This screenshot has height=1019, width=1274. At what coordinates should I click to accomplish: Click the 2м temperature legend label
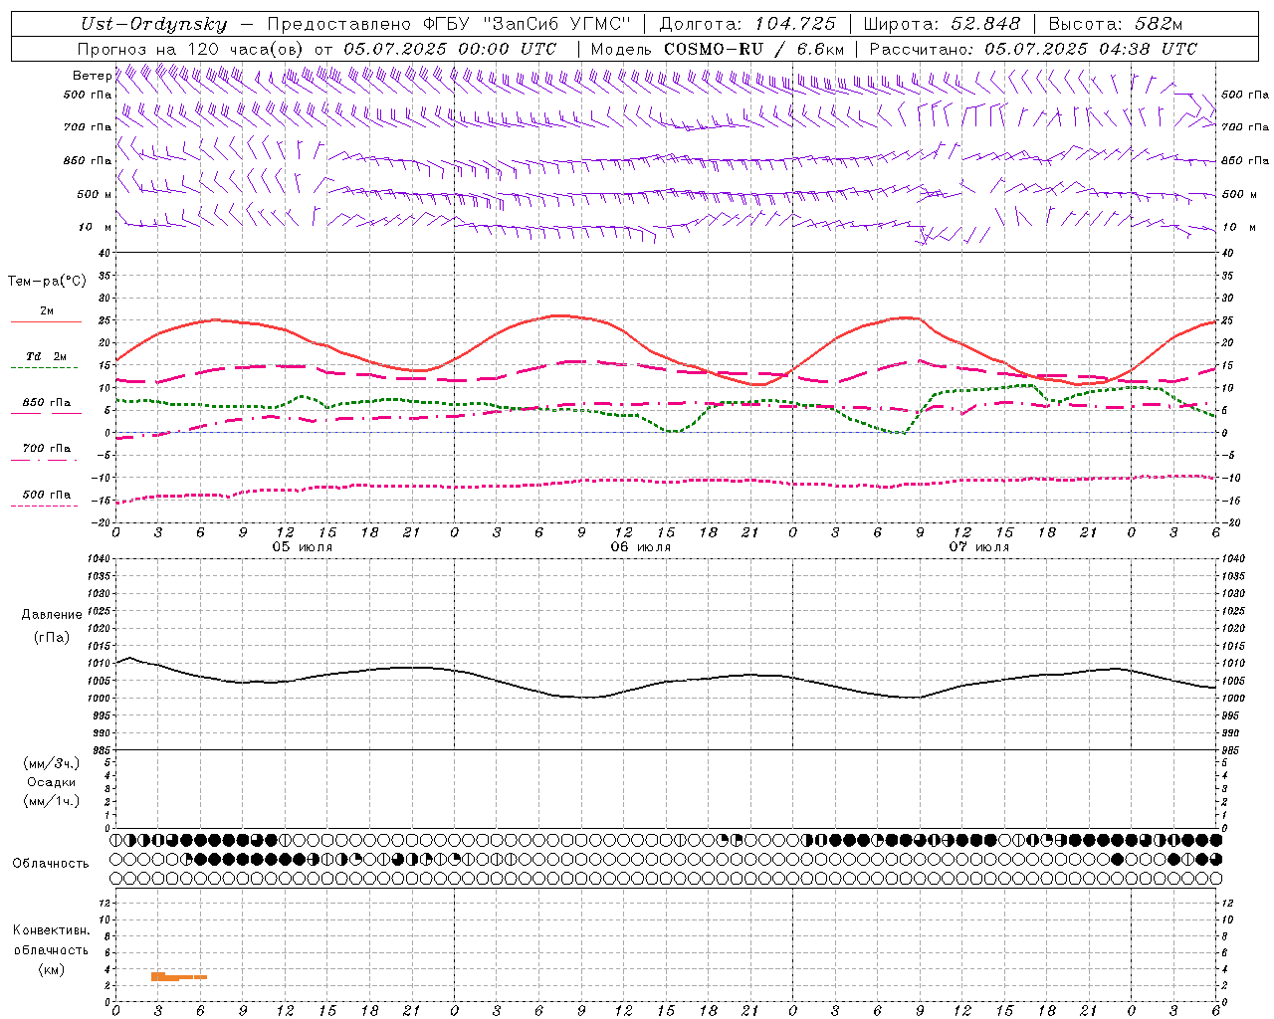click(47, 311)
